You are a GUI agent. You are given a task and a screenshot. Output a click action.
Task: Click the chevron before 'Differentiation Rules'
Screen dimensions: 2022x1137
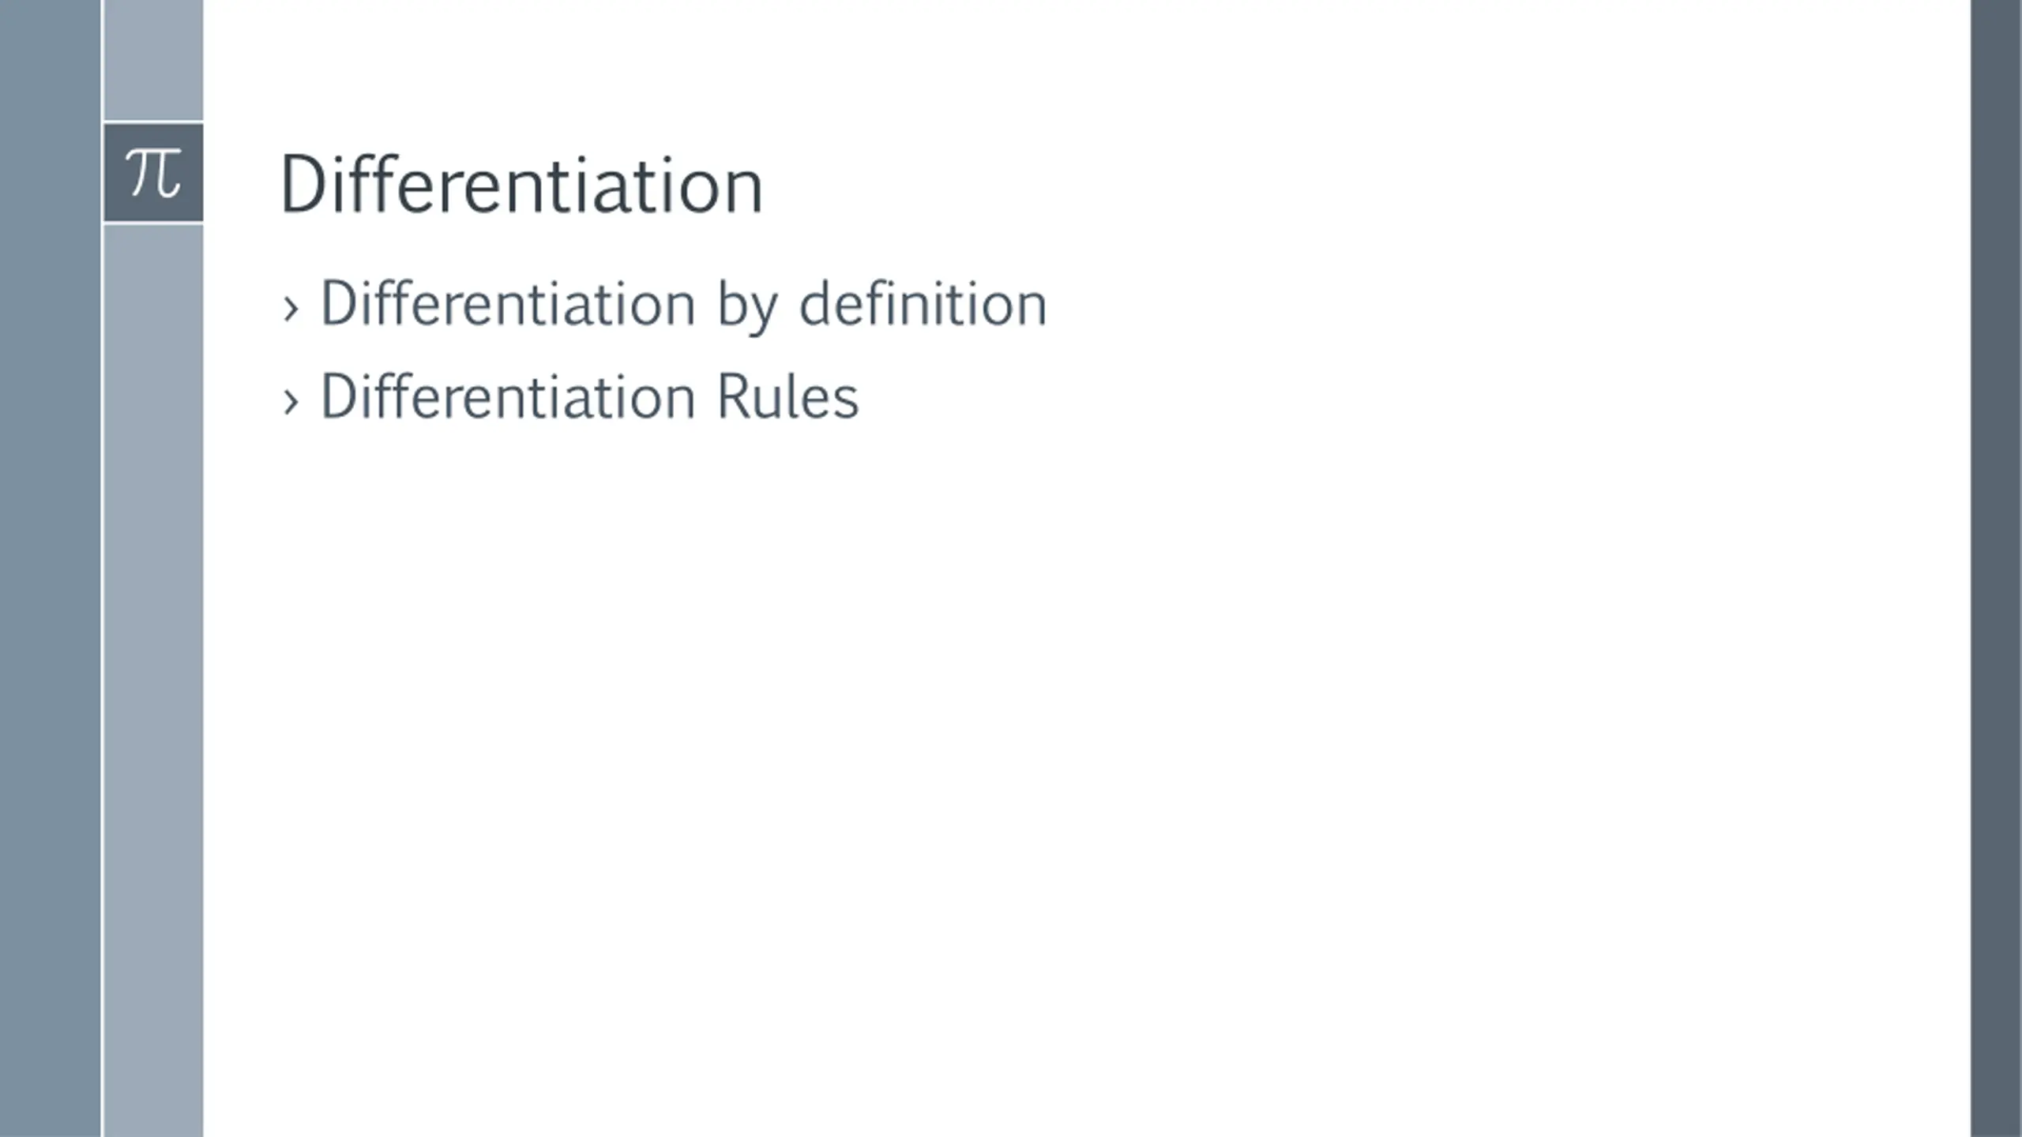pyautogui.click(x=291, y=401)
